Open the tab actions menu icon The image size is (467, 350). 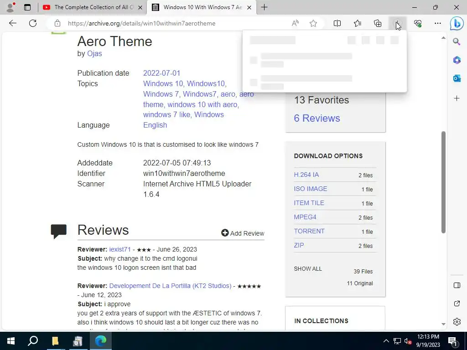[x=27, y=7]
